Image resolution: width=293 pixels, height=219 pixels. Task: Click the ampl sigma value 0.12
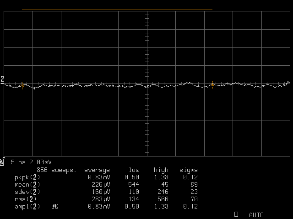(x=190, y=206)
